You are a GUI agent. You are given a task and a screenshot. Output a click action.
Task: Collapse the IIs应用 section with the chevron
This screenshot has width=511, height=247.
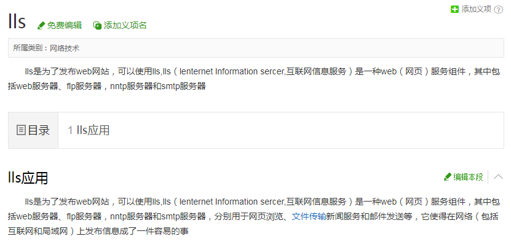point(499,177)
